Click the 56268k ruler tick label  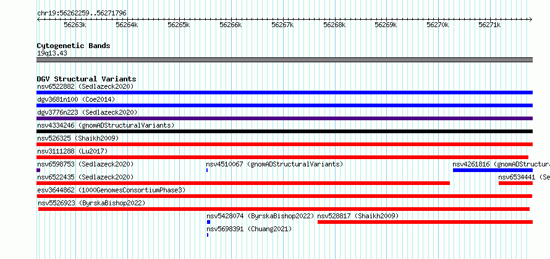point(334,25)
